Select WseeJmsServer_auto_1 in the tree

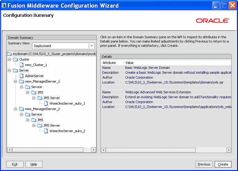[67, 103]
